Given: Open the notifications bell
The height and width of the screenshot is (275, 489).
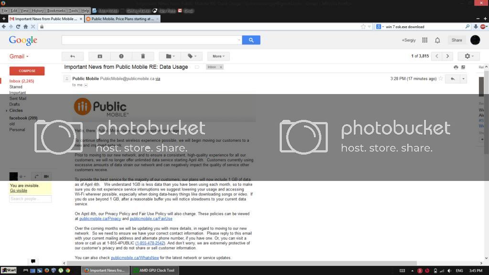Looking at the screenshot, I should (x=437, y=40).
